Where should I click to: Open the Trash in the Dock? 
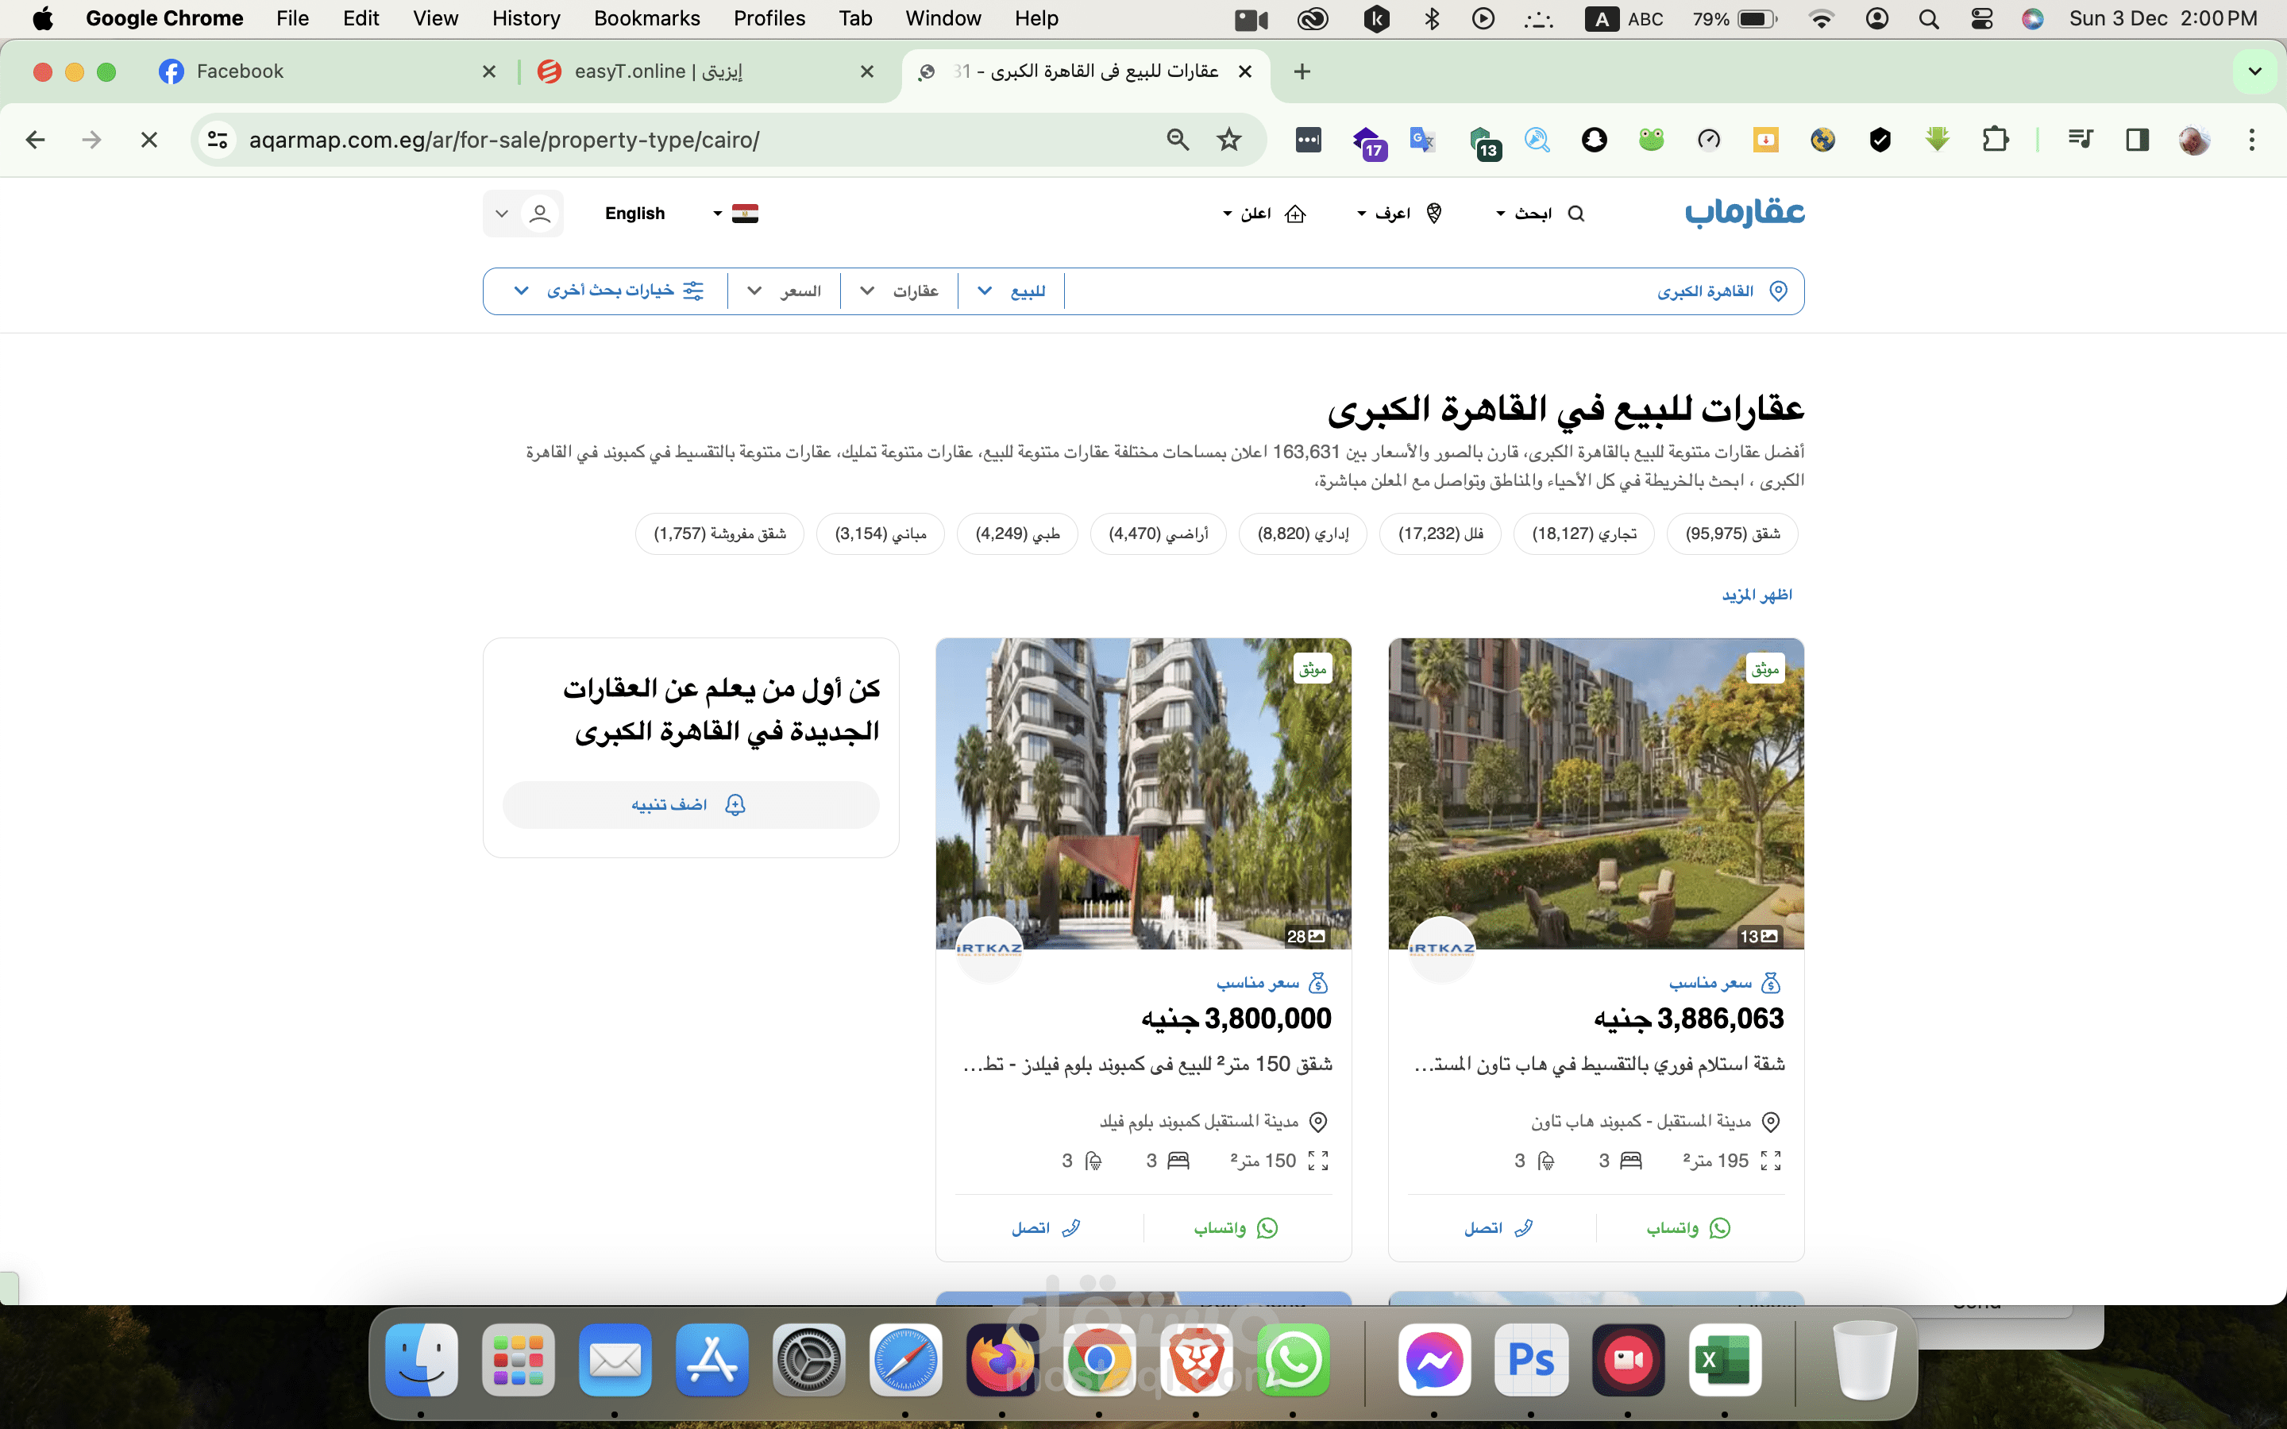(1865, 1361)
